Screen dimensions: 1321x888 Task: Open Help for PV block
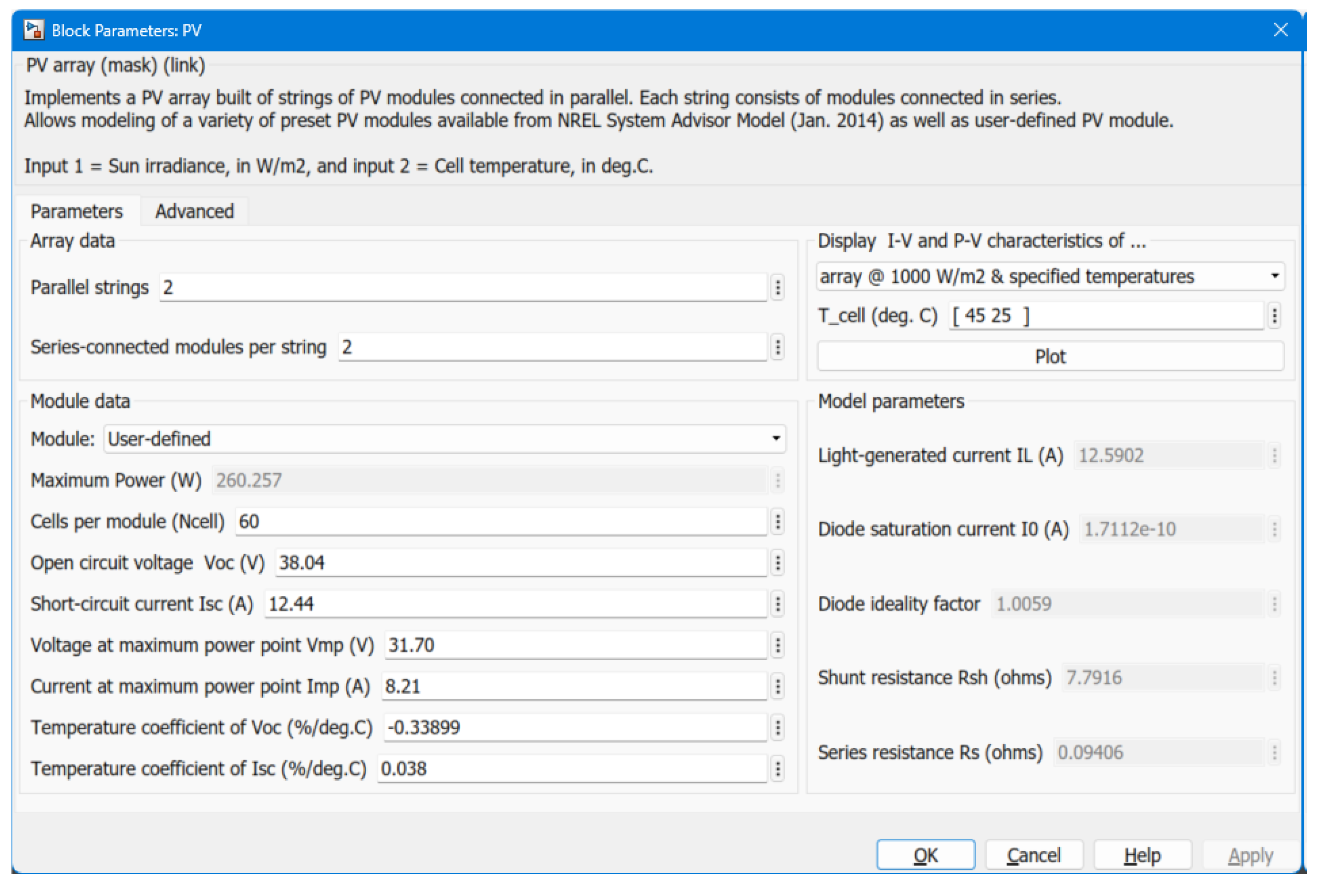pyautogui.click(x=1142, y=855)
